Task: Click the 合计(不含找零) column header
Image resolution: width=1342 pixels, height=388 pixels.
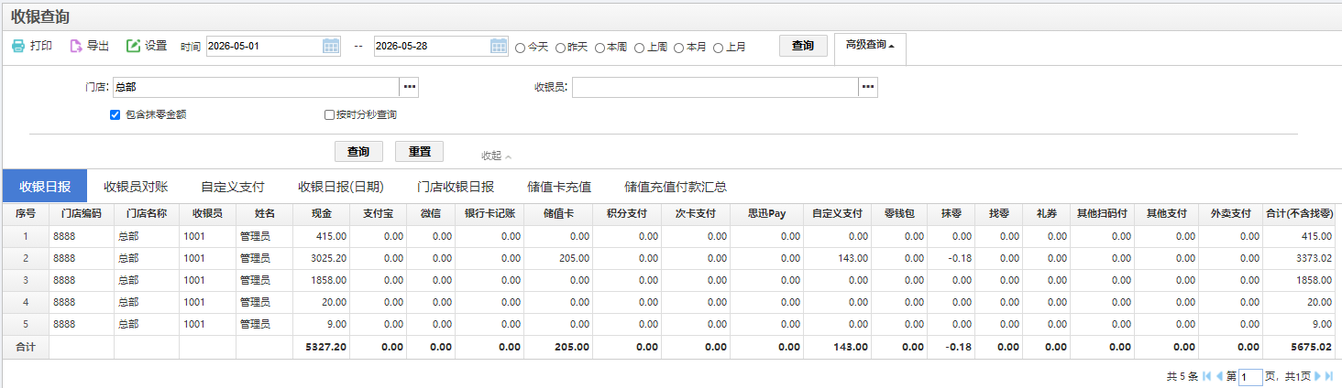Action: (1298, 213)
